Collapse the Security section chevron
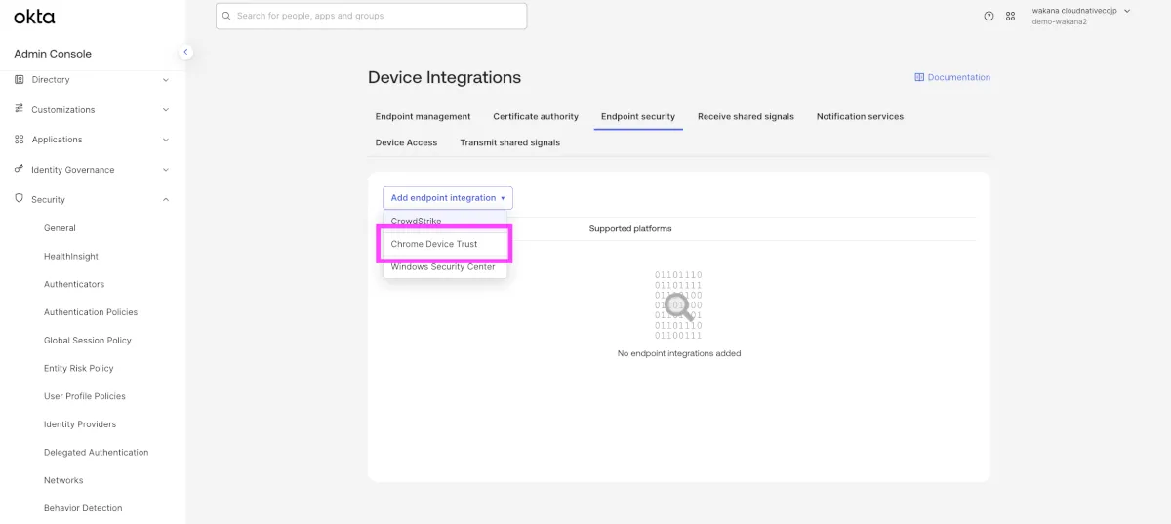1171x524 pixels. [x=165, y=199]
